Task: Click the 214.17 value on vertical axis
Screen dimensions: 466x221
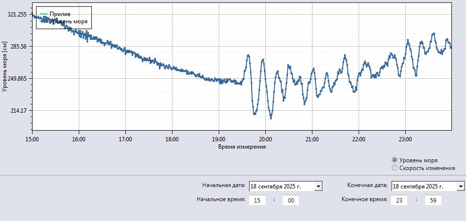Action: click(x=18, y=111)
